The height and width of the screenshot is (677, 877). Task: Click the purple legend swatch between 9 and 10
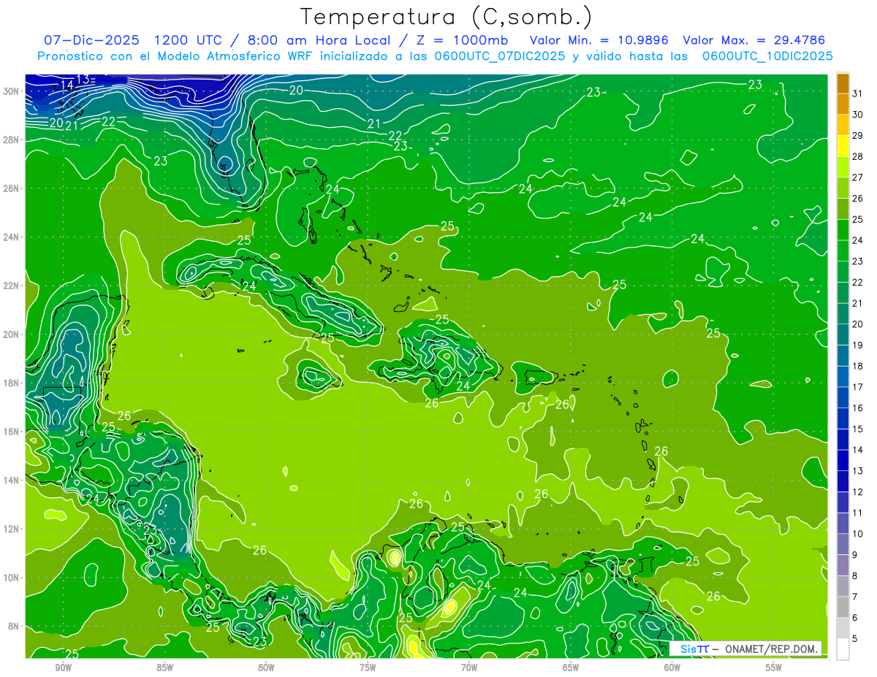[843, 545]
